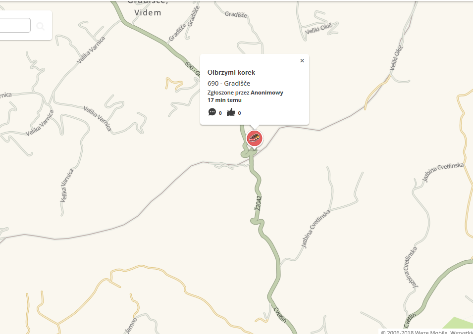Click the 690 - Gradišče address text
The width and height of the screenshot is (473, 334).
tap(229, 84)
